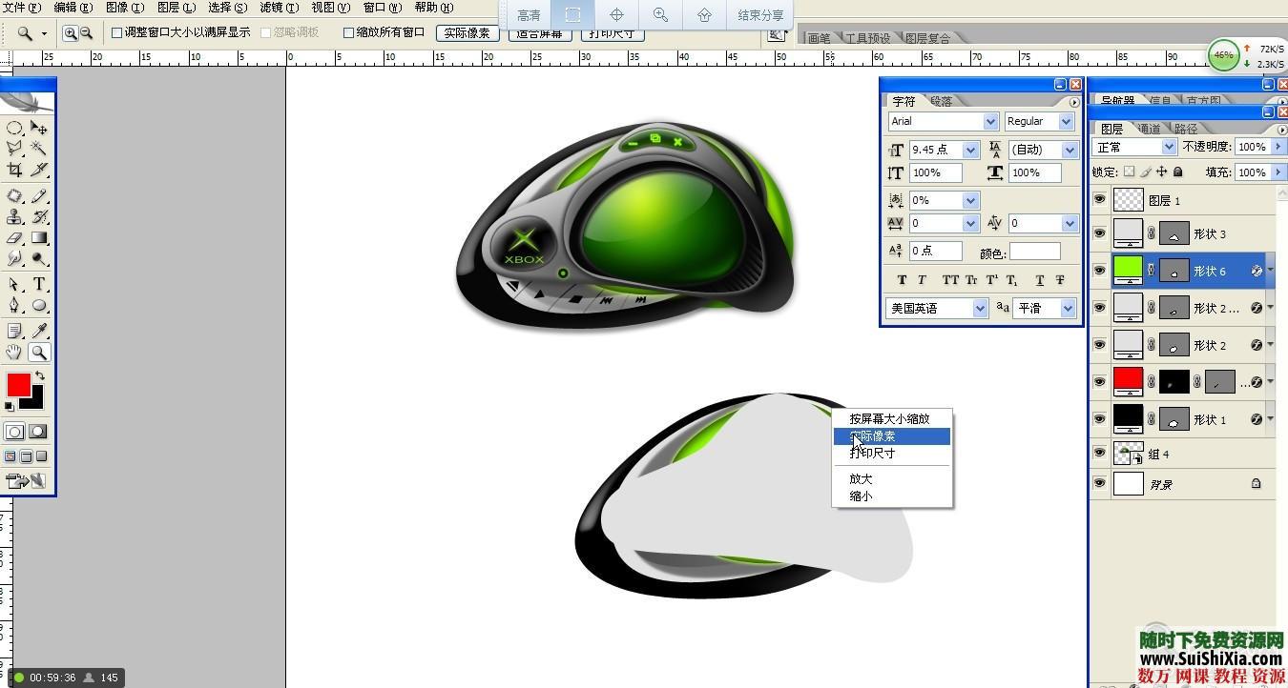Select the Pencil tool in toolbox

tap(39, 195)
